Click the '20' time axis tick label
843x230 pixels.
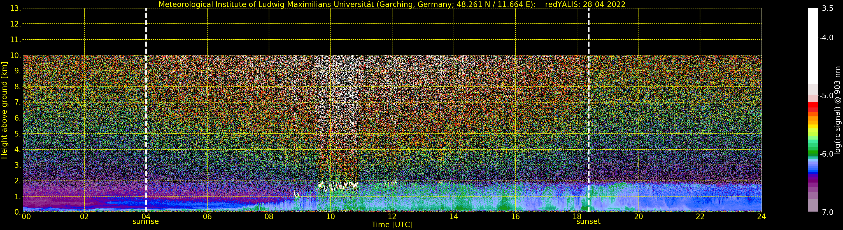[x=639, y=217]
